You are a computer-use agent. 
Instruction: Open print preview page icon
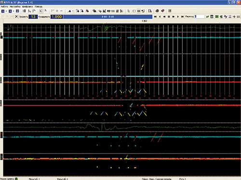(150, 11)
